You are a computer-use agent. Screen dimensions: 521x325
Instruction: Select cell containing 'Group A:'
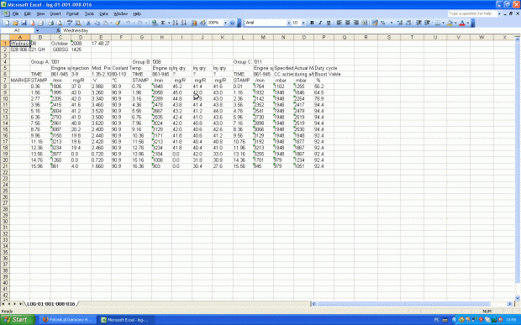click(x=40, y=62)
